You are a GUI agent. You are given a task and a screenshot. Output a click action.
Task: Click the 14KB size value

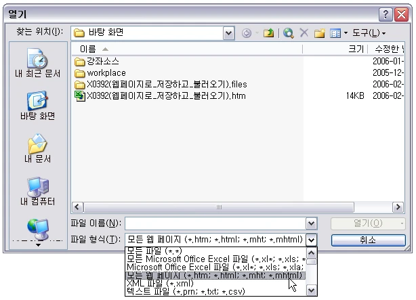(355, 95)
